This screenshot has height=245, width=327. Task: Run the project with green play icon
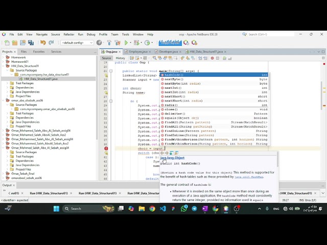point(126,43)
